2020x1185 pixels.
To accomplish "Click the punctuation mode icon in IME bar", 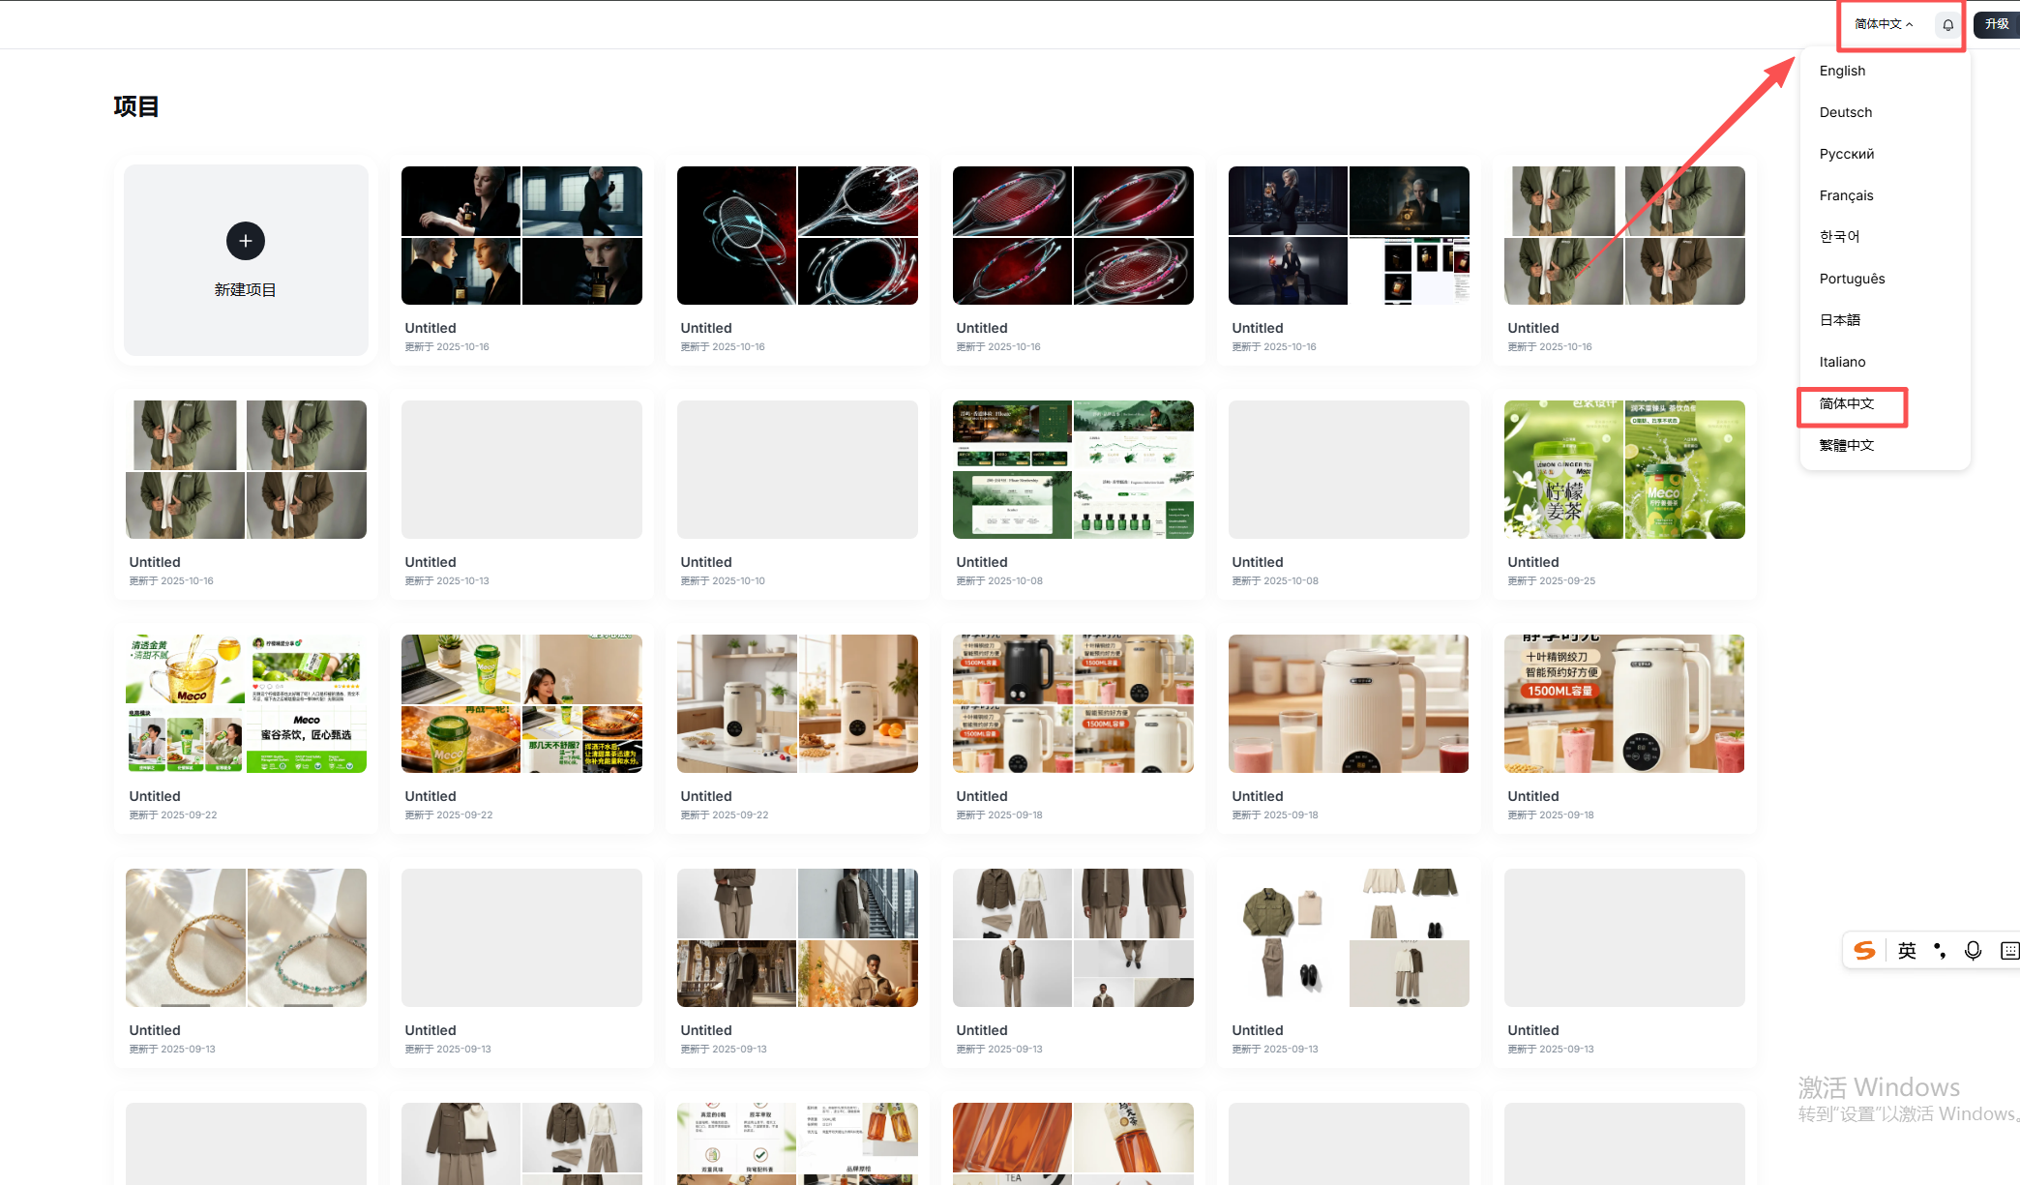I will [1940, 951].
